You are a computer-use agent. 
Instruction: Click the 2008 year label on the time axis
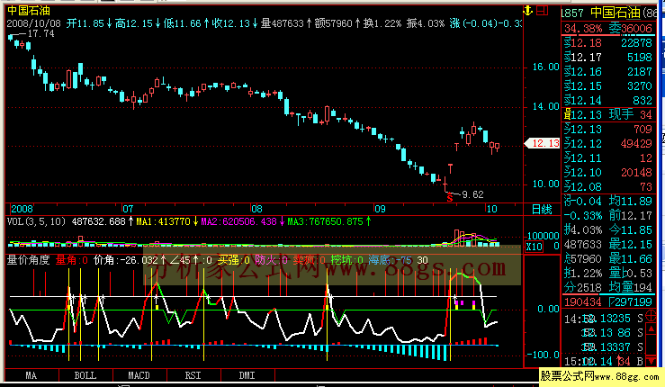pyautogui.click(x=22, y=209)
